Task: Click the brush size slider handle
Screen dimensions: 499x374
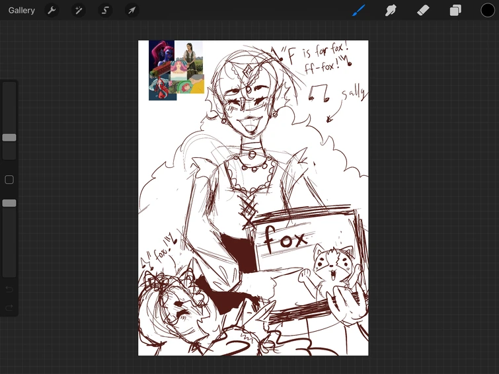Action: tap(9, 137)
